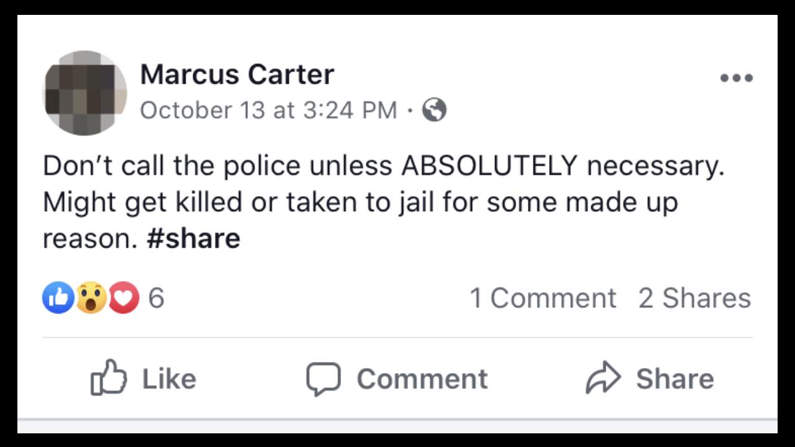The image size is (795, 447).
Task: Click the blue thumbs-up reaction icon
Action: tap(58, 298)
